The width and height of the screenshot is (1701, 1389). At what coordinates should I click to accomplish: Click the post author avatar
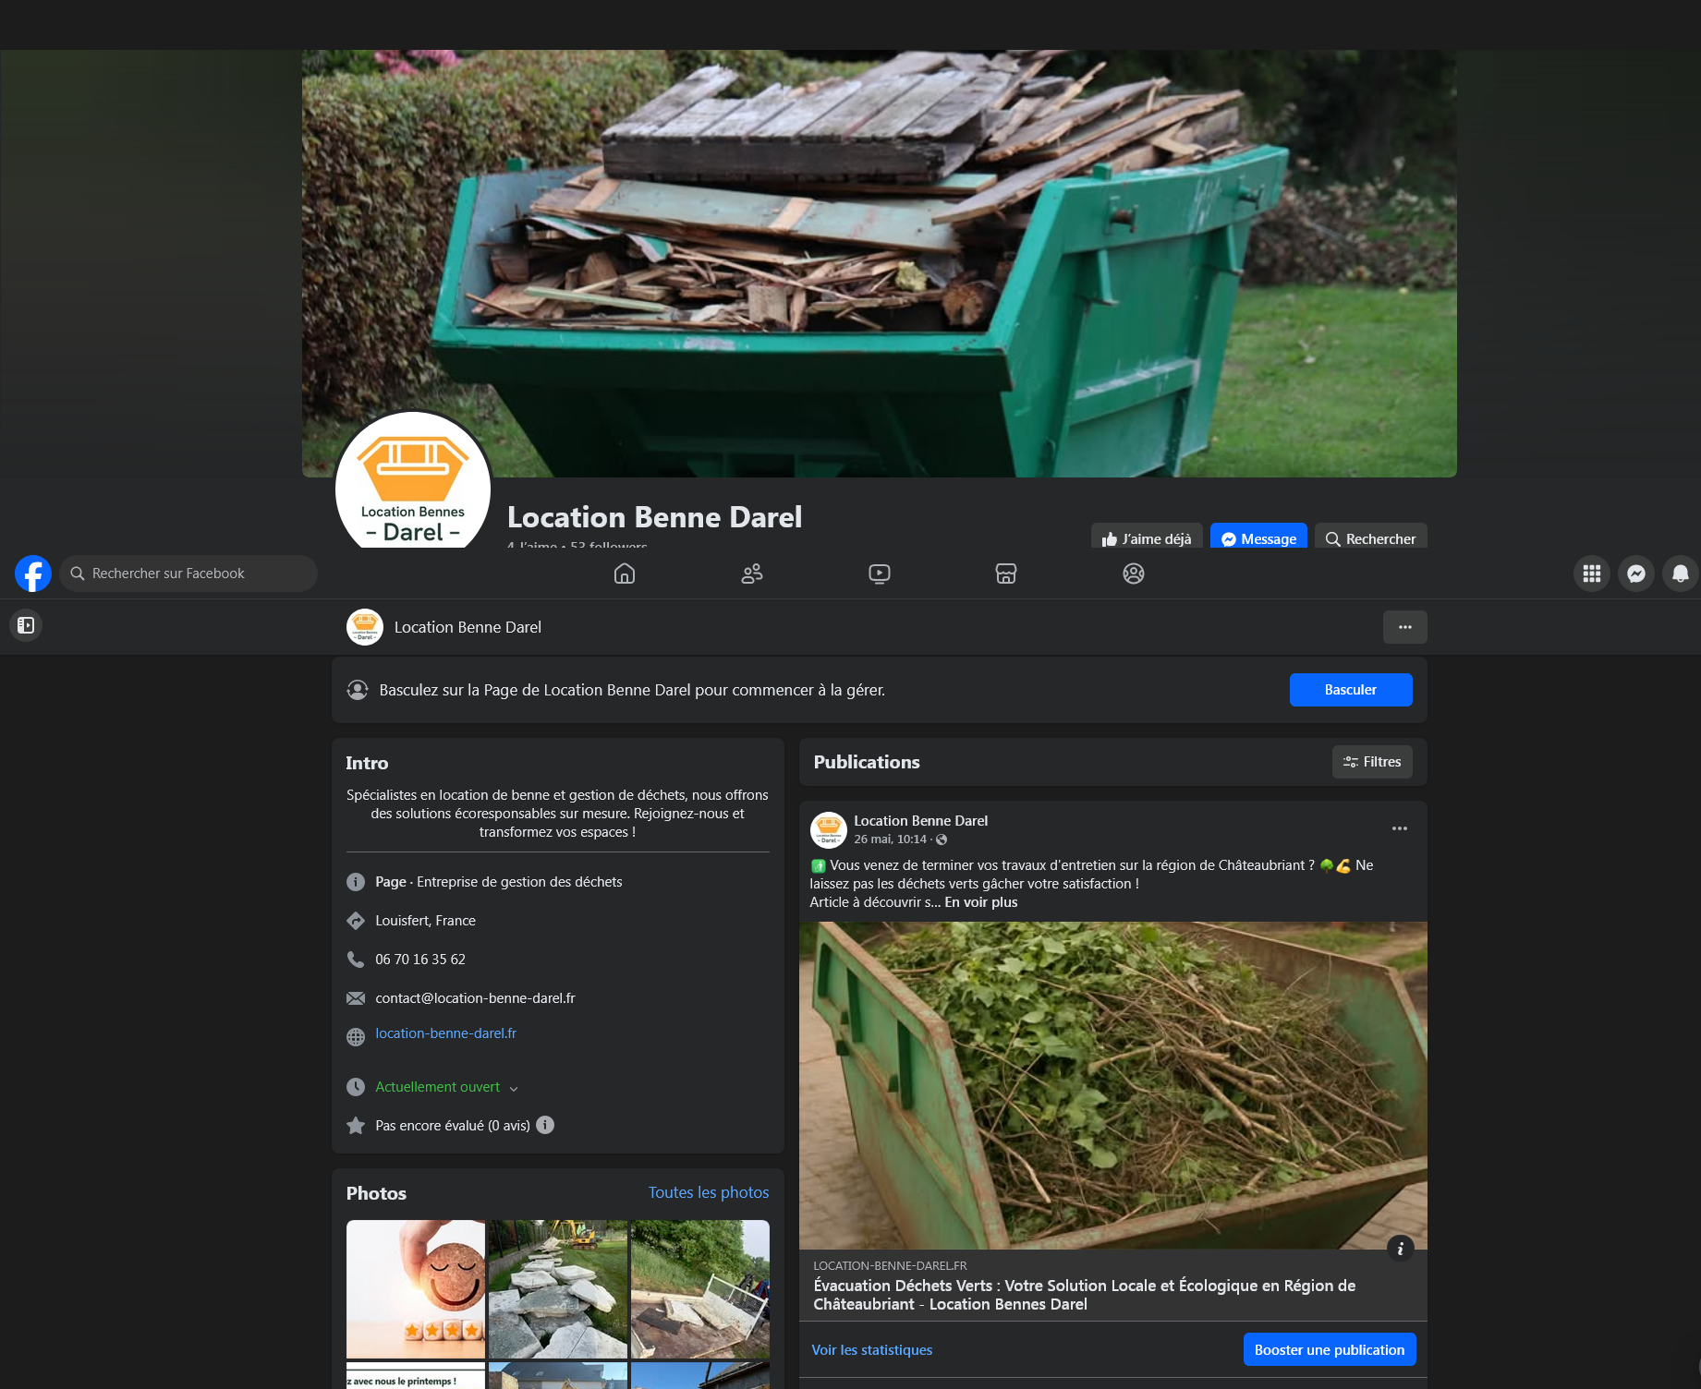829,829
